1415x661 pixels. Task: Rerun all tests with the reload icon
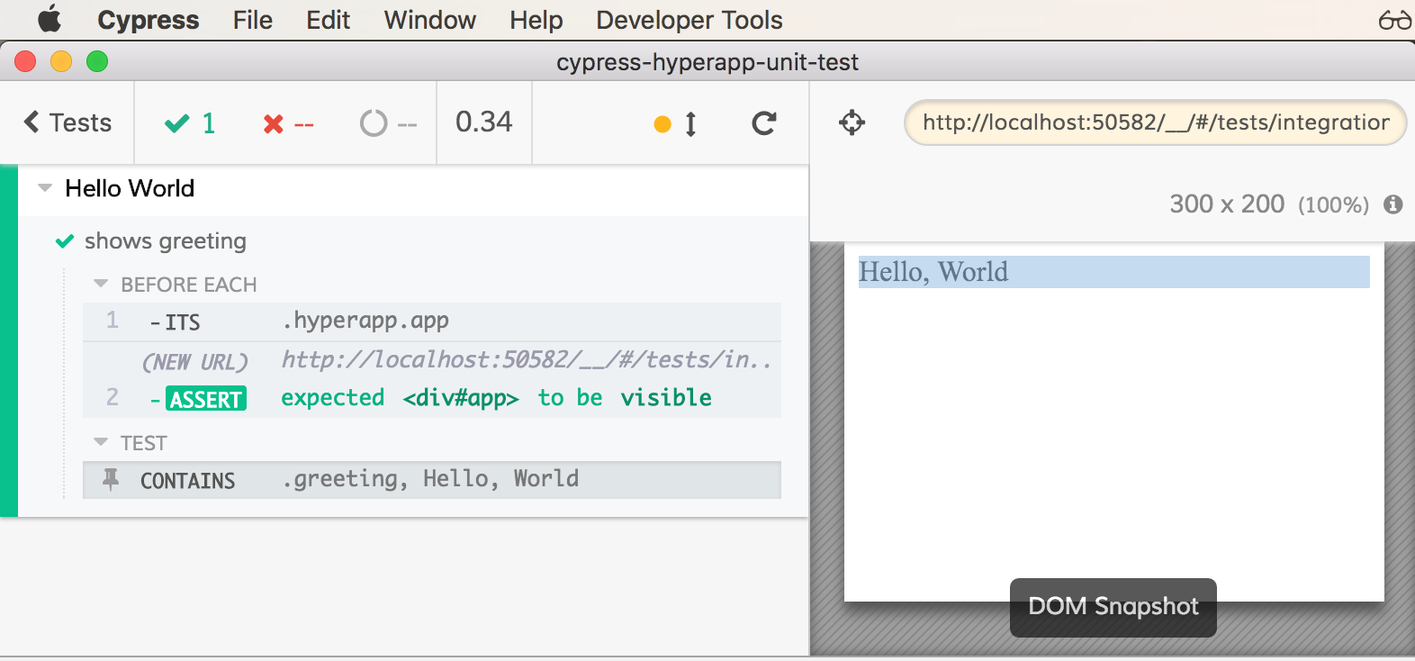pos(764,123)
